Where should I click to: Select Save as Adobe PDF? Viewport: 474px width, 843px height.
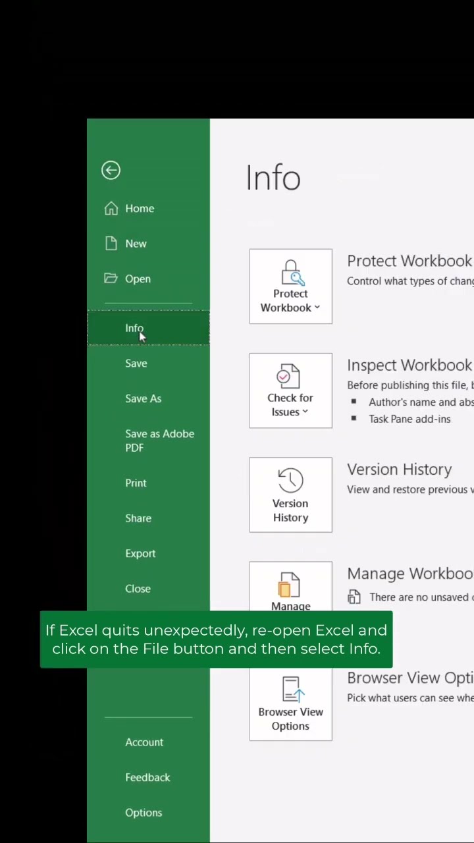pyautogui.click(x=148, y=441)
